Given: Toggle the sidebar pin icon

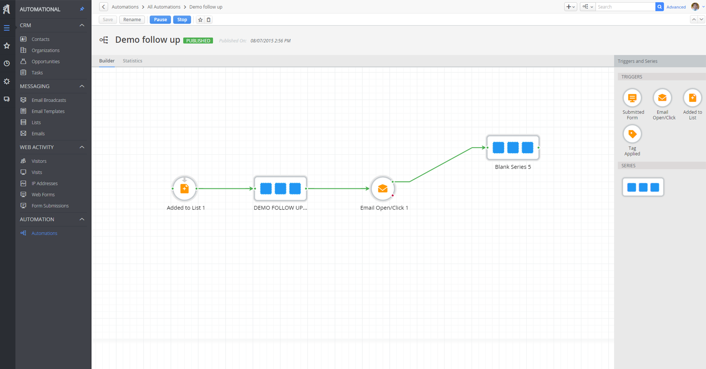Looking at the screenshot, I should click(x=82, y=9).
